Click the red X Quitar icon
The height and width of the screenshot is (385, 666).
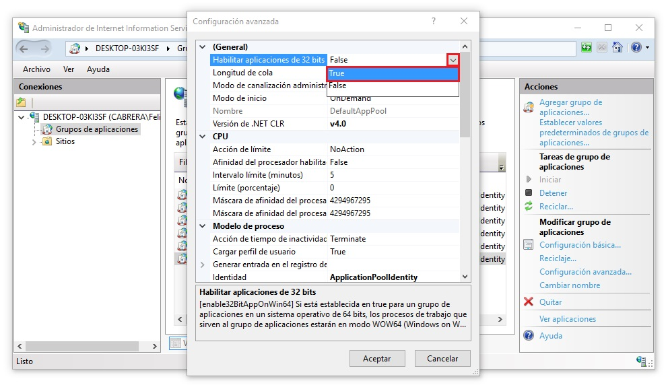pos(529,302)
